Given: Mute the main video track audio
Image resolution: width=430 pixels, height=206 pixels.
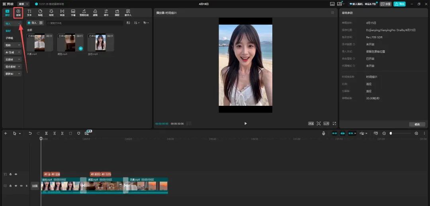Looking at the screenshot, I should point(21,186).
